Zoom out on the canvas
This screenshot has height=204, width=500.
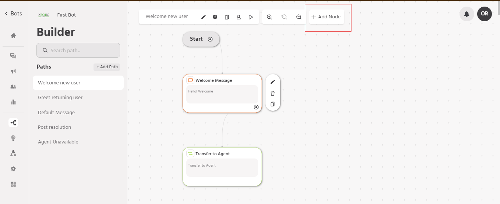tap(299, 17)
